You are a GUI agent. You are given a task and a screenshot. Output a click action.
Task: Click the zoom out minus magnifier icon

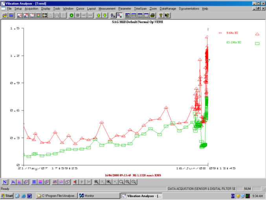pos(134,182)
